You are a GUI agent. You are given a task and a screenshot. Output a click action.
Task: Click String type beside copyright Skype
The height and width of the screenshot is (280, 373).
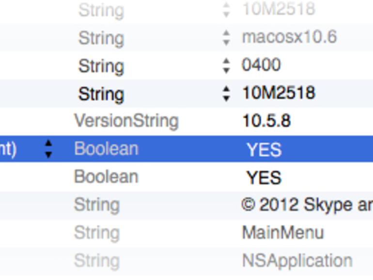point(96,205)
